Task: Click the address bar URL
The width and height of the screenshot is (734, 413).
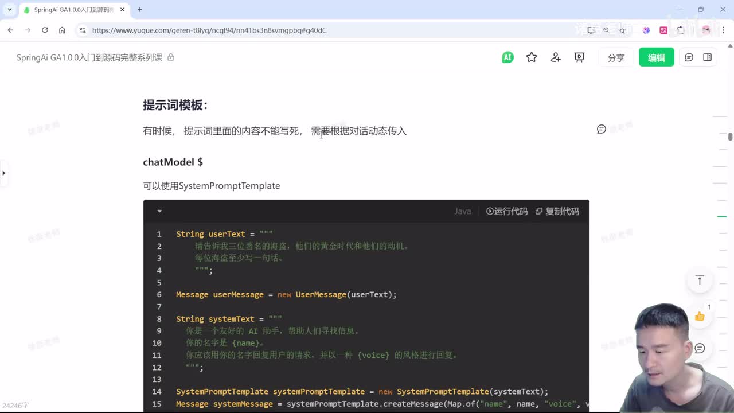Action: pyautogui.click(x=209, y=30)
